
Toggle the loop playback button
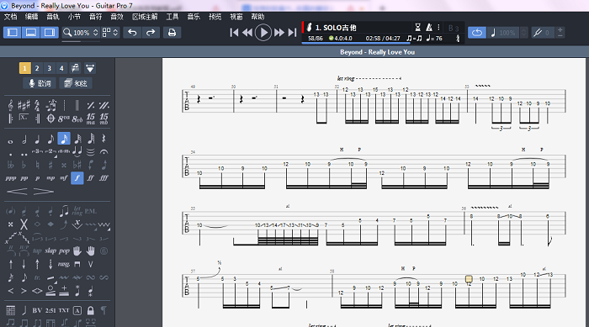(477, 33)
